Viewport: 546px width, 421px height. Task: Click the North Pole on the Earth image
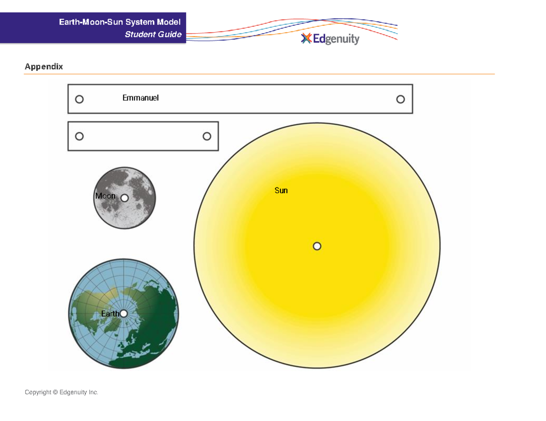coord(124,313)
